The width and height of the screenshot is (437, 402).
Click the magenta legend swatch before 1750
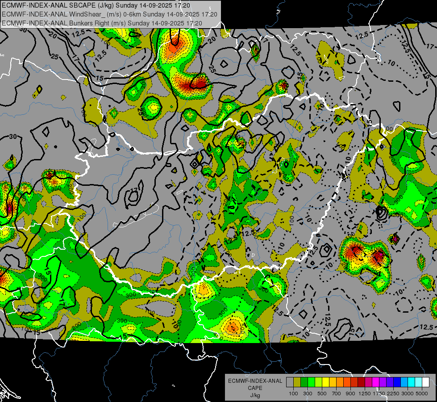point(375,382)
